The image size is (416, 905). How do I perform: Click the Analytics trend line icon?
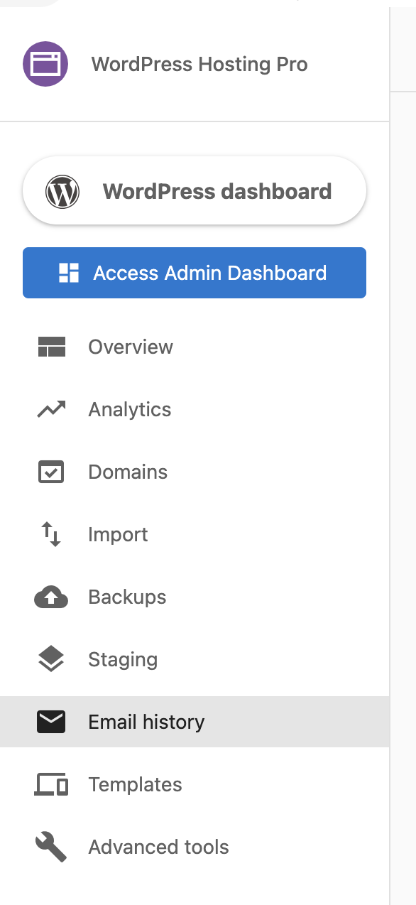[51, 409]
